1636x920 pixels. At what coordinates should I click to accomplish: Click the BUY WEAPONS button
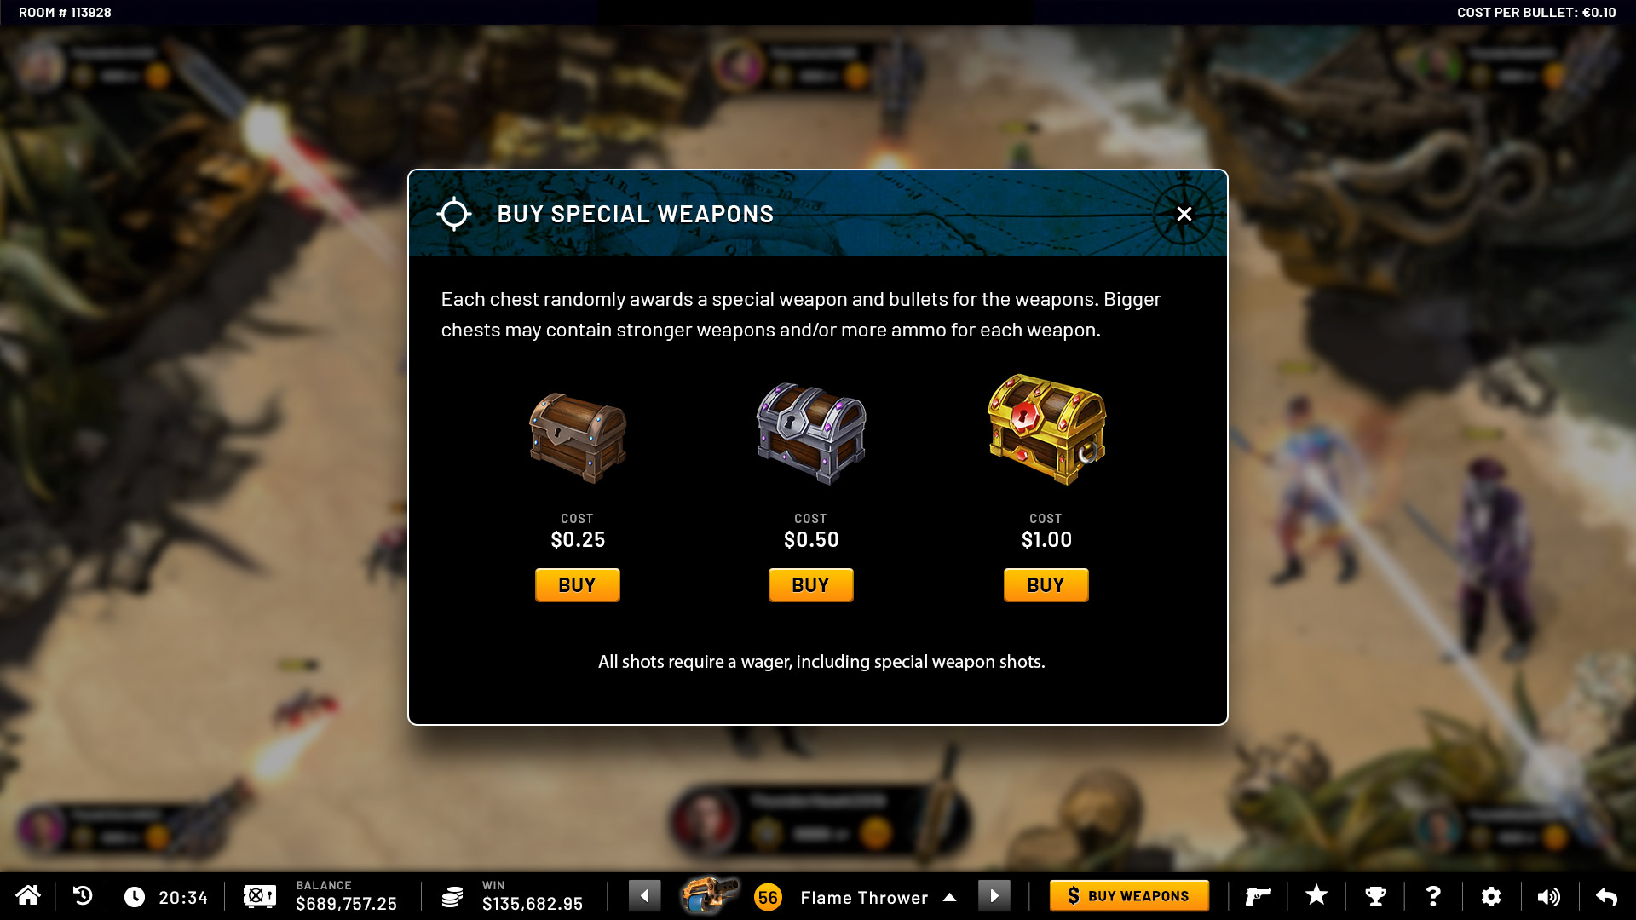(1129, 896)
